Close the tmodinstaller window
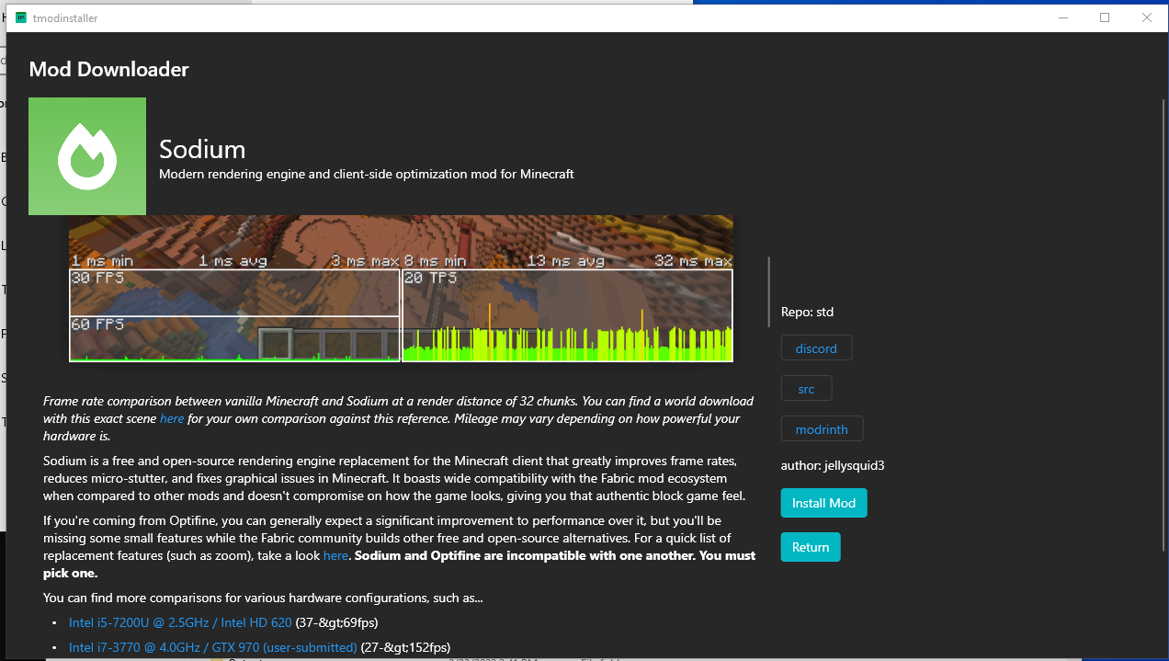 [x=1147, y=17]
